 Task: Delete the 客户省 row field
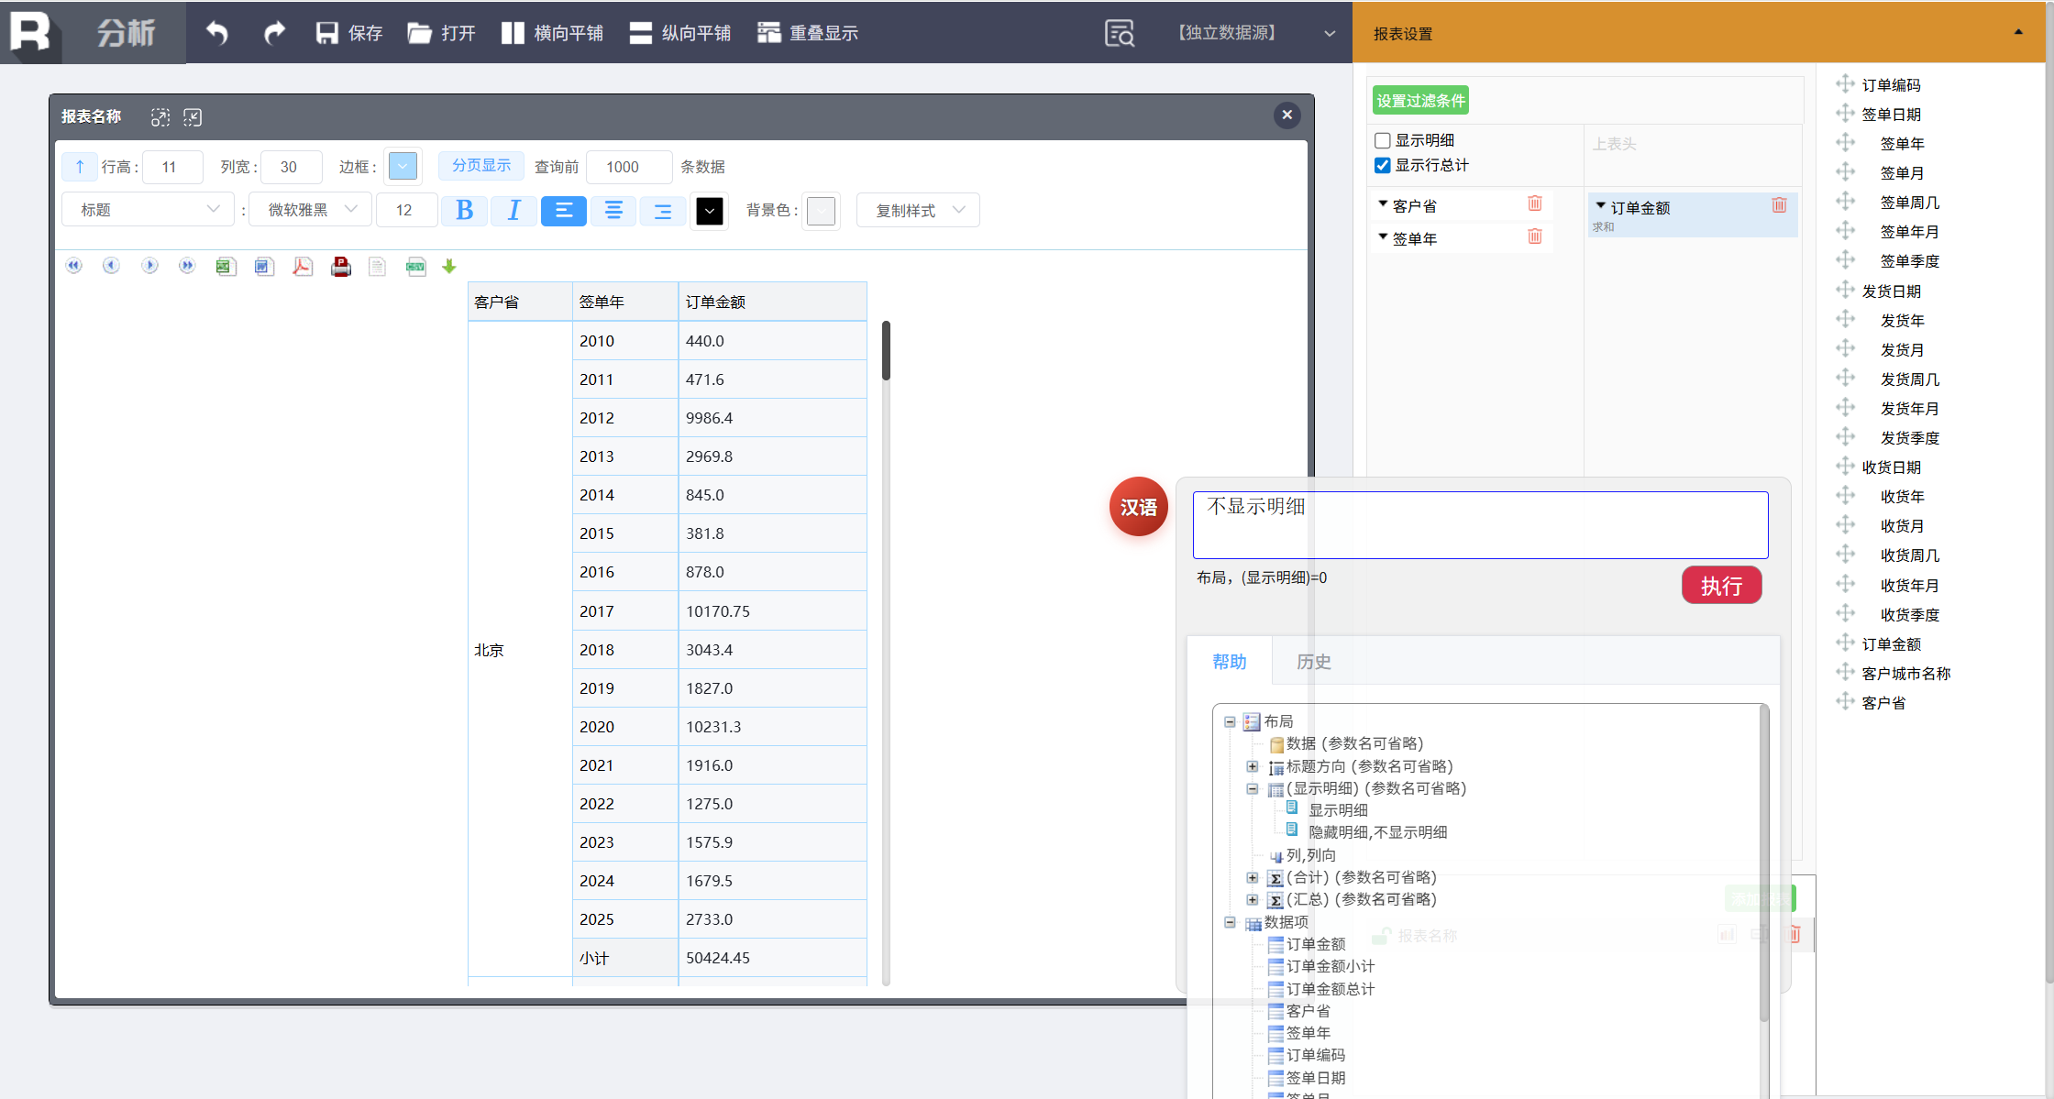click(x=1534, y=204)
